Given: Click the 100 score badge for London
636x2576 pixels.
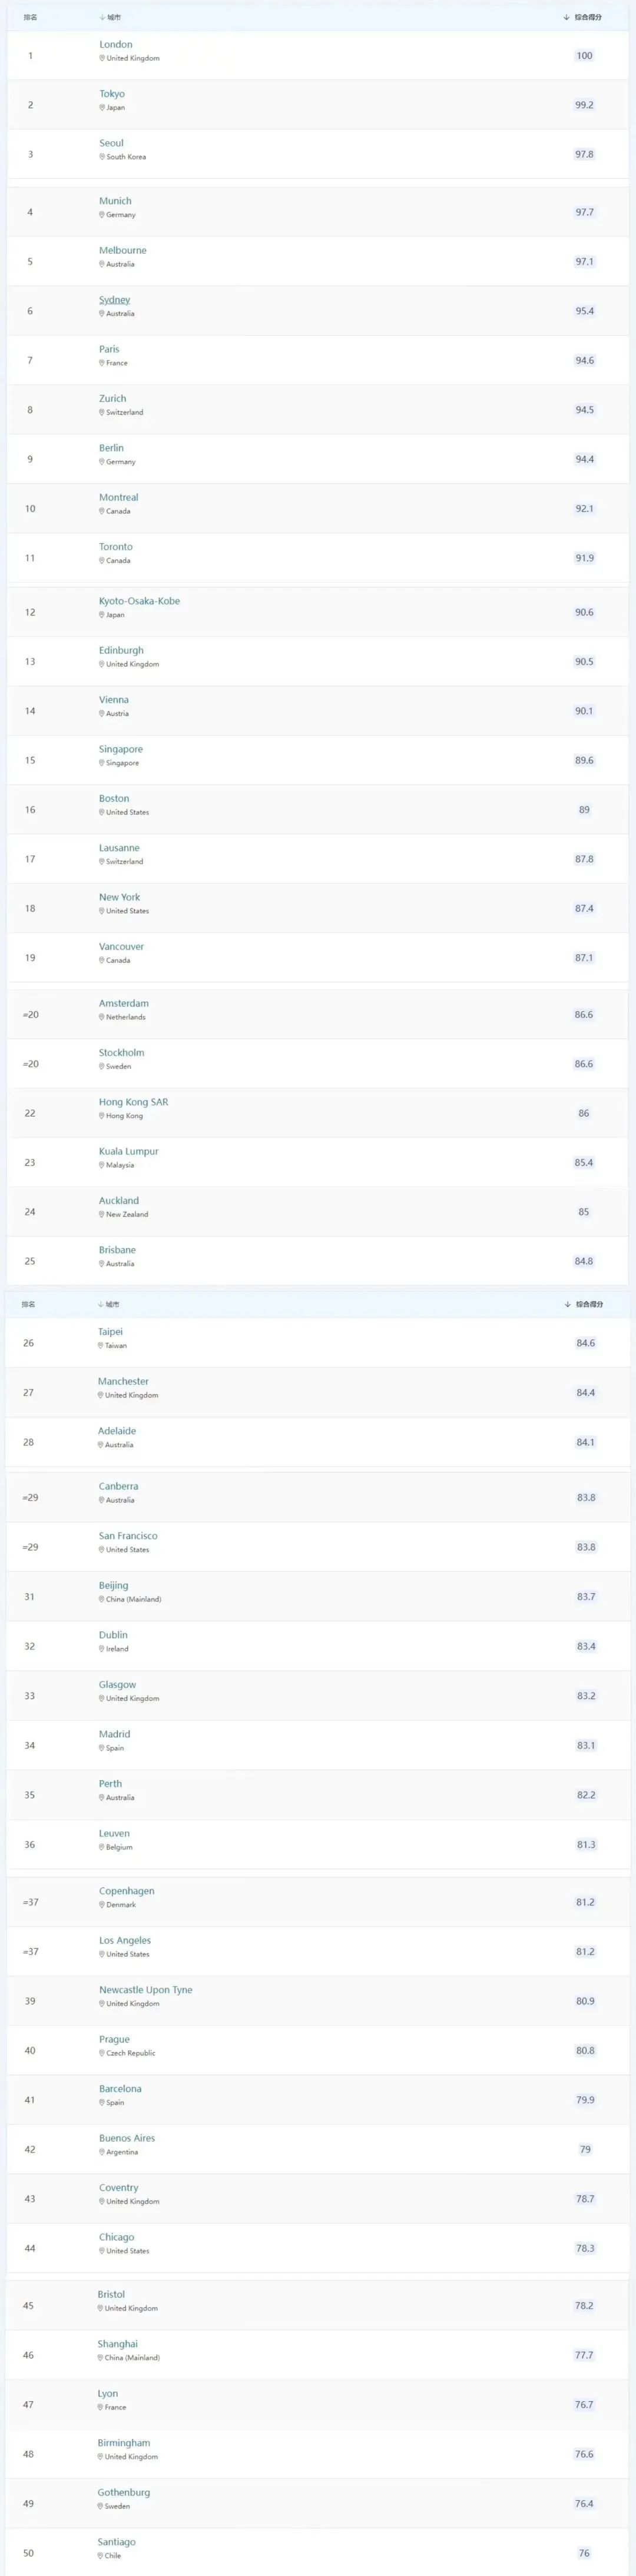Looking at the screenshot, I should (584, 56).
